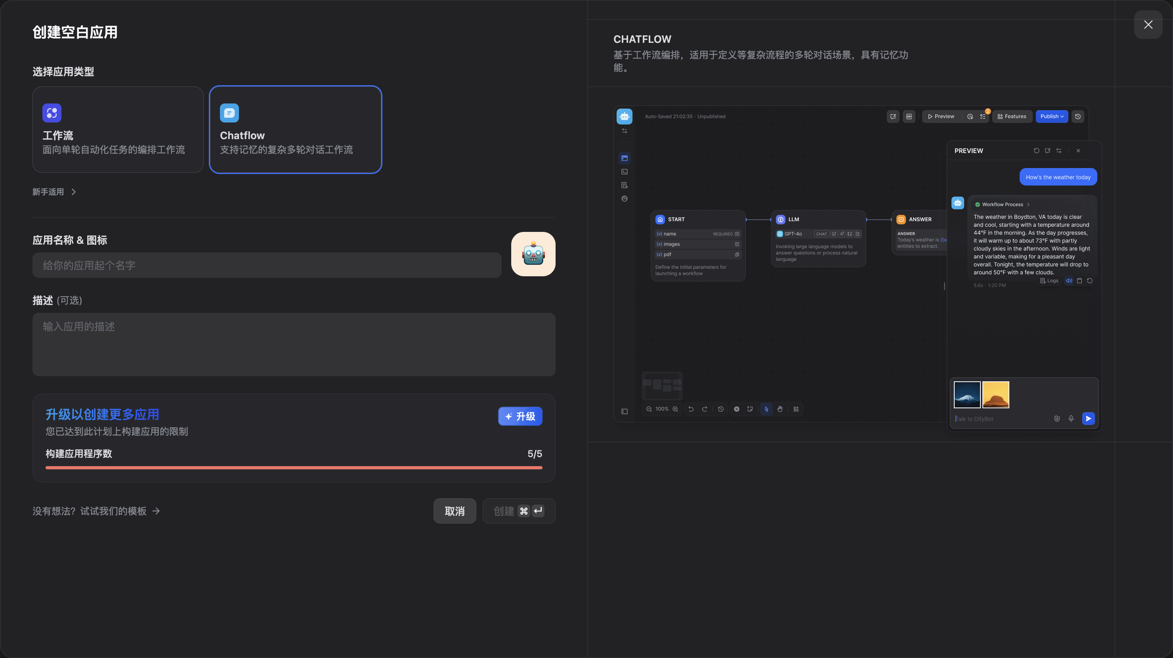Click the redo arrow in canvas toolbar
1173x658 pixels.
point(705,409)
